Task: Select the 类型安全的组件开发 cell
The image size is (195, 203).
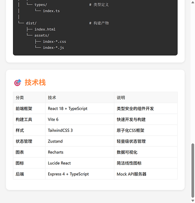Action: [x=146, y=108]
